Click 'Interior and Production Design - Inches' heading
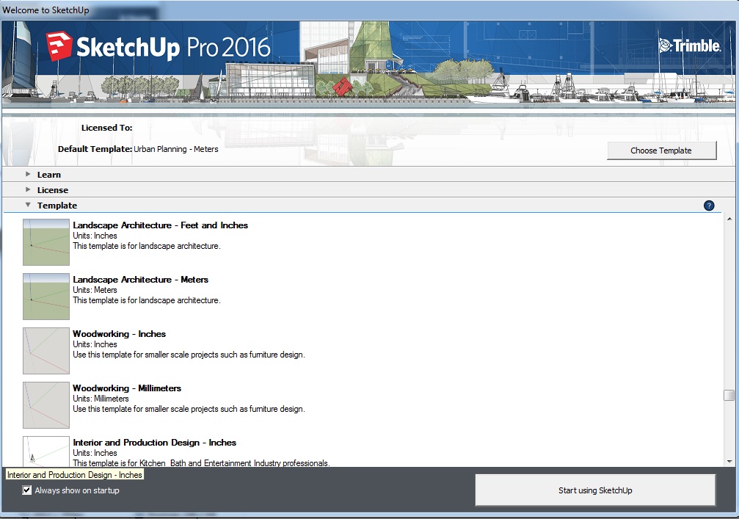 (155, 443)
